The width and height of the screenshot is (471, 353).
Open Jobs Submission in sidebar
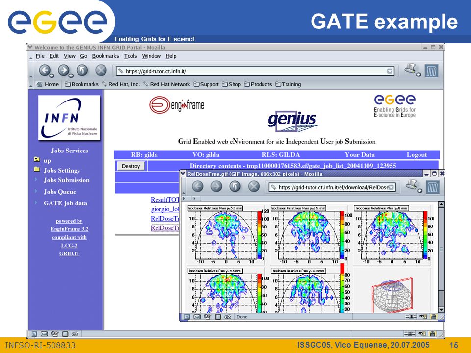click(x=66, y=180)
